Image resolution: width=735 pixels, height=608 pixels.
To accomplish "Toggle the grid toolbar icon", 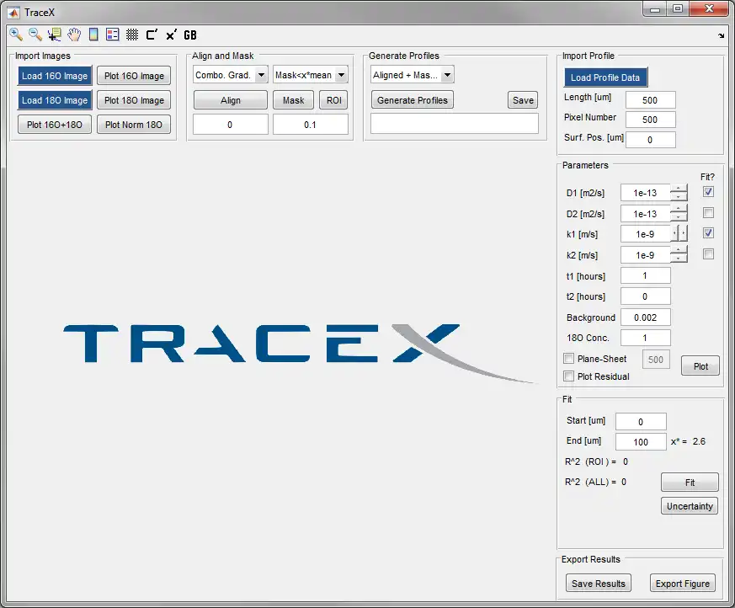I will (132, 35).
